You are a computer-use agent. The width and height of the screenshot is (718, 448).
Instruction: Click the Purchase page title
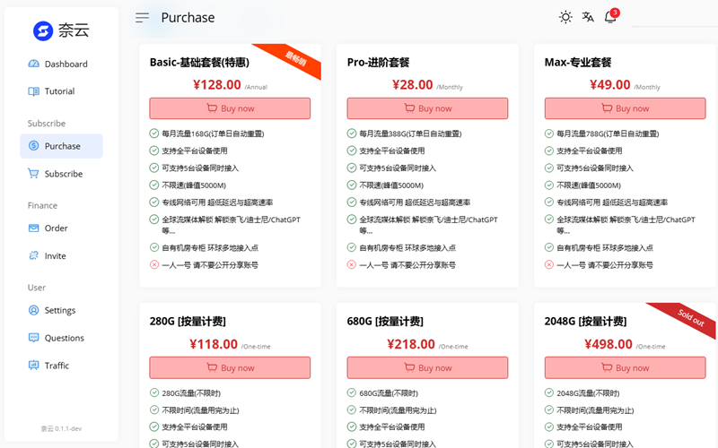[188, 18]
